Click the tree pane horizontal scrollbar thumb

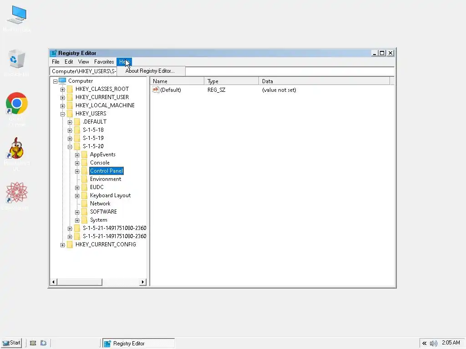80,282
